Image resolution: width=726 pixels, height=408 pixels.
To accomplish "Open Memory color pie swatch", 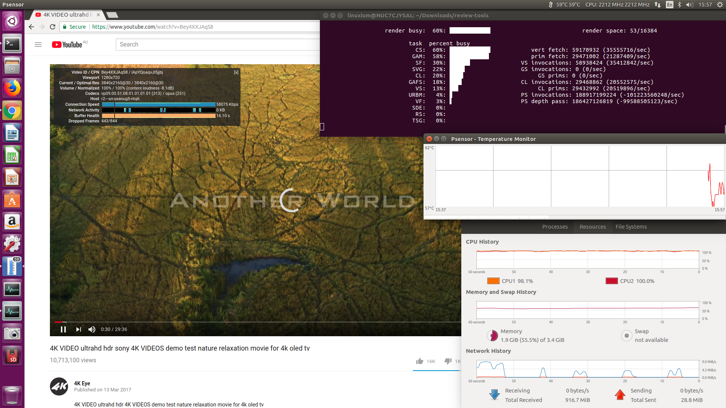I will [492, 335].
